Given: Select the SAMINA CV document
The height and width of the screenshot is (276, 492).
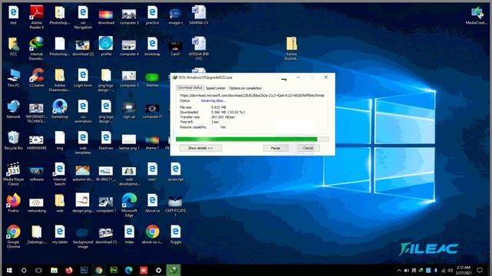Looking at the screenshot, I should click(198, 15).
